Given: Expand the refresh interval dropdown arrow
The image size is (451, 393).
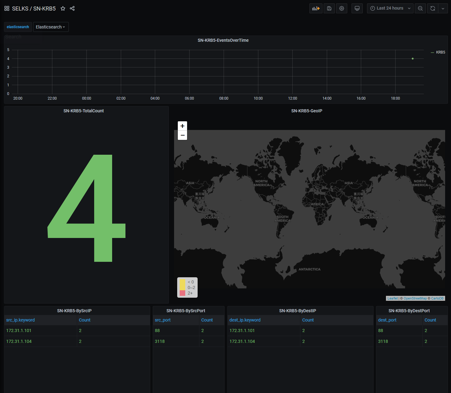Looking at the screenshot, I should pyautogui.click(x=443, y=8).
